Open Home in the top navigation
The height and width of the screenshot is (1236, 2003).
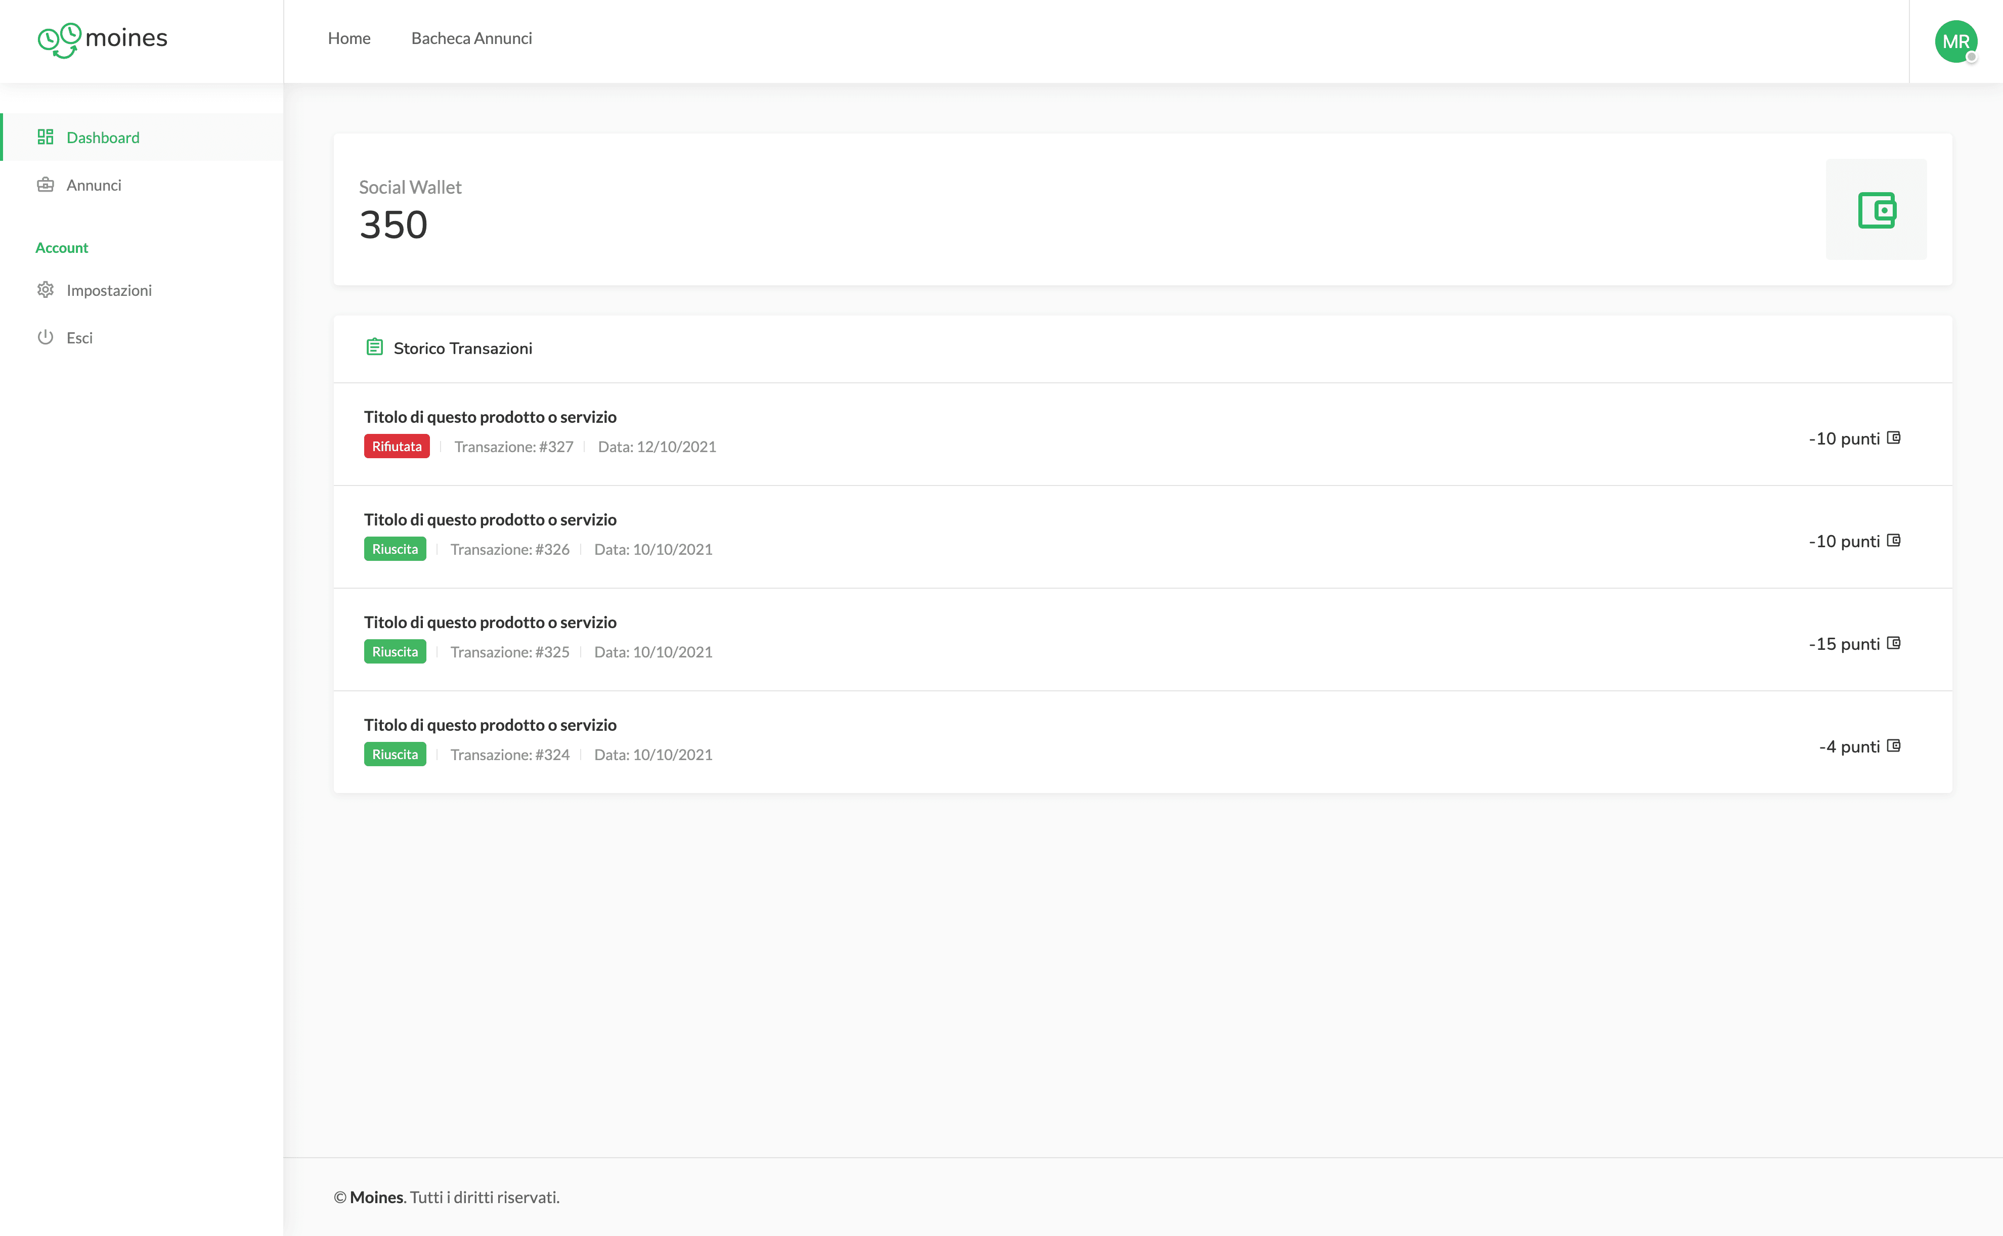[x=349, y=38]
